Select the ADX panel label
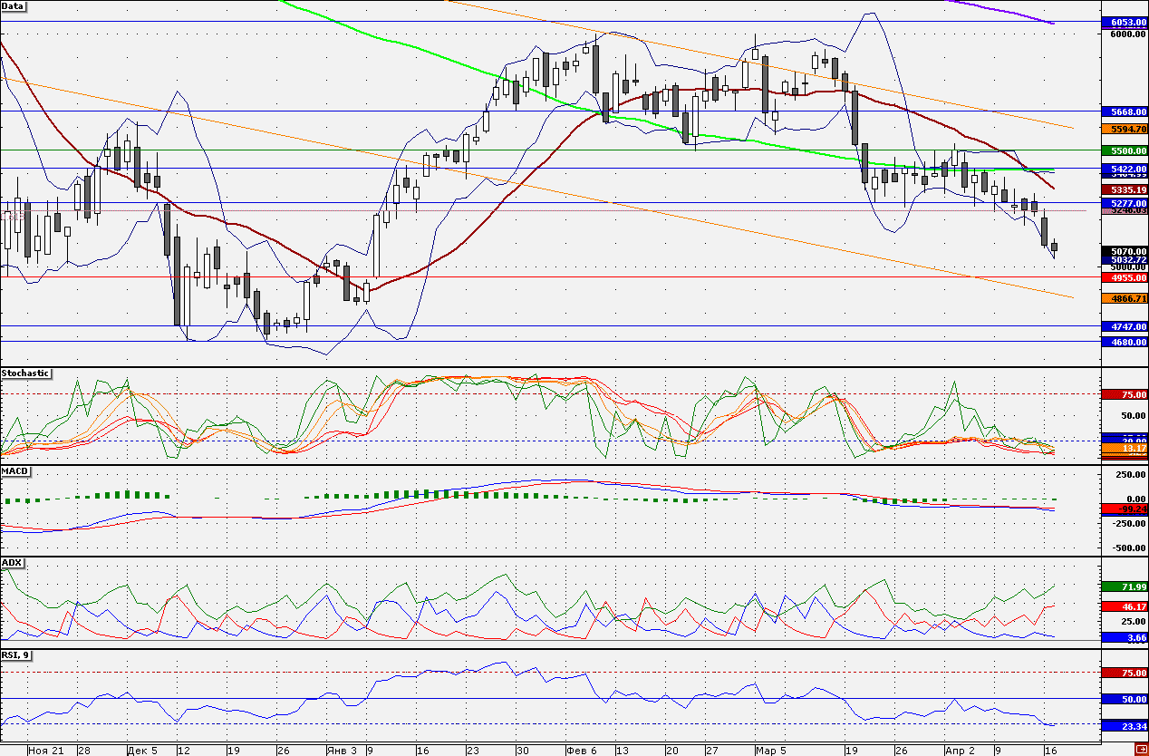 tap(12, 562)
